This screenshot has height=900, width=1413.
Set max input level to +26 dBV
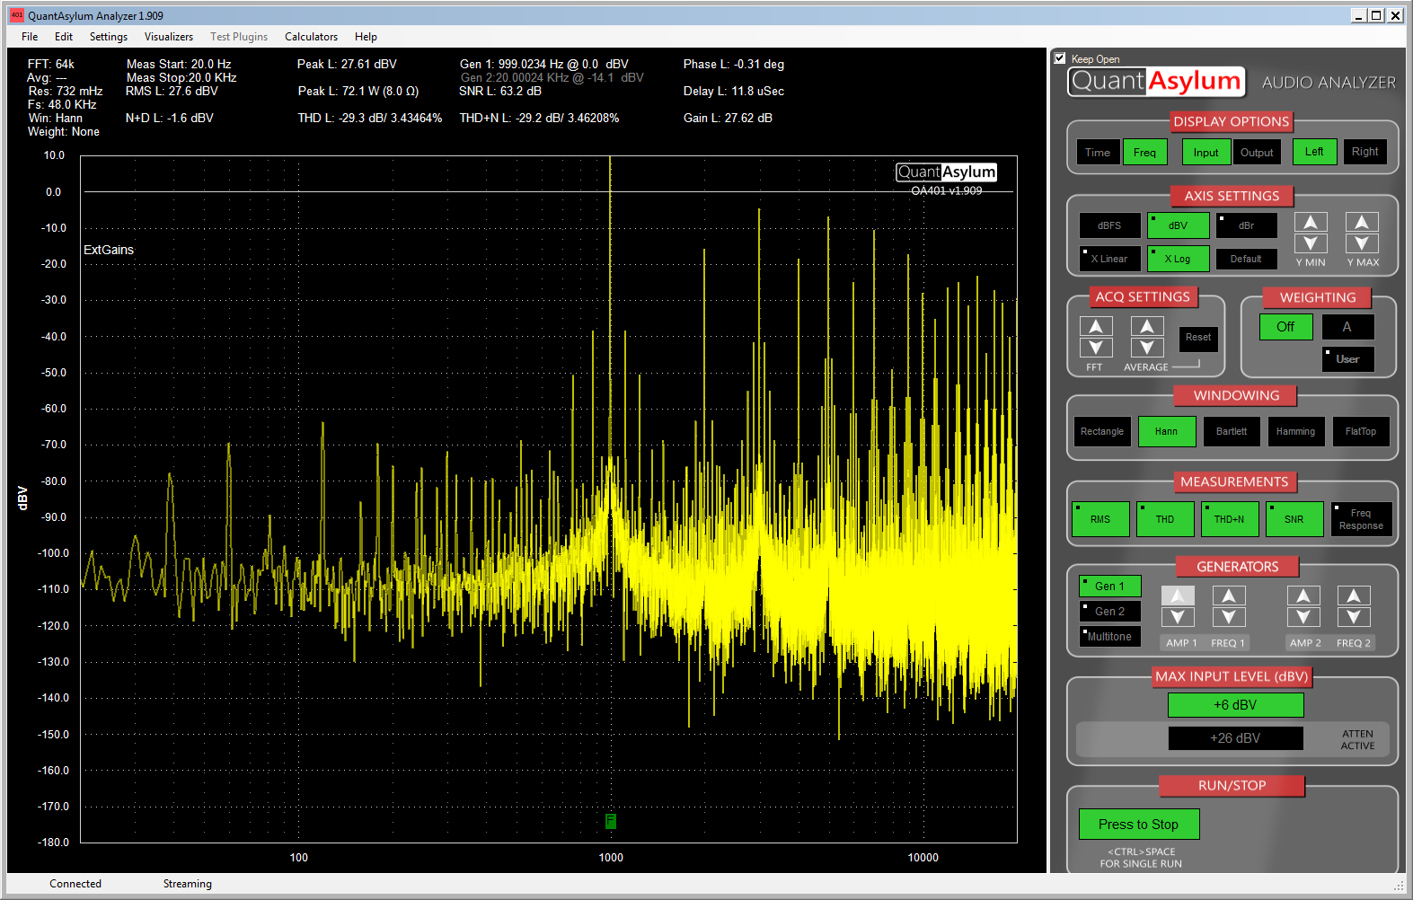pos(1235,738)
